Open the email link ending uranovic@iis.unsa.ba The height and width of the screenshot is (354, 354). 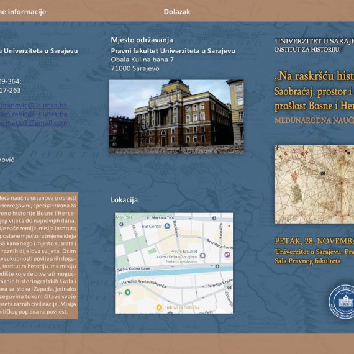click(x=34, y=106)
